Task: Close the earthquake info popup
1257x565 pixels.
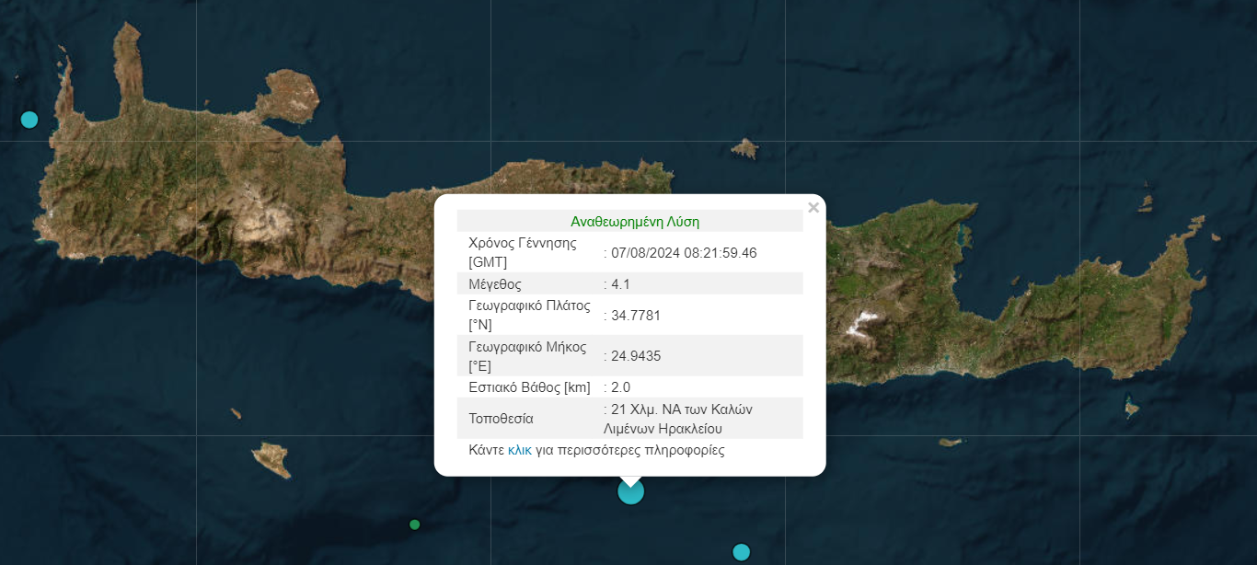Action: [x=813, y=208]
